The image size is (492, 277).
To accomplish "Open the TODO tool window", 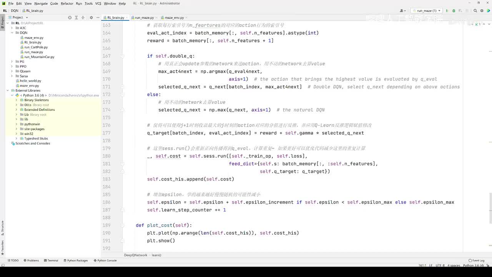I will tap(13, 260).
